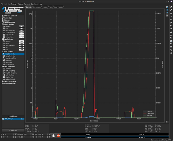The image size is (173, 141).
Task: Click 'Current motor' legend entry in plot
Action: pos(149,114)
